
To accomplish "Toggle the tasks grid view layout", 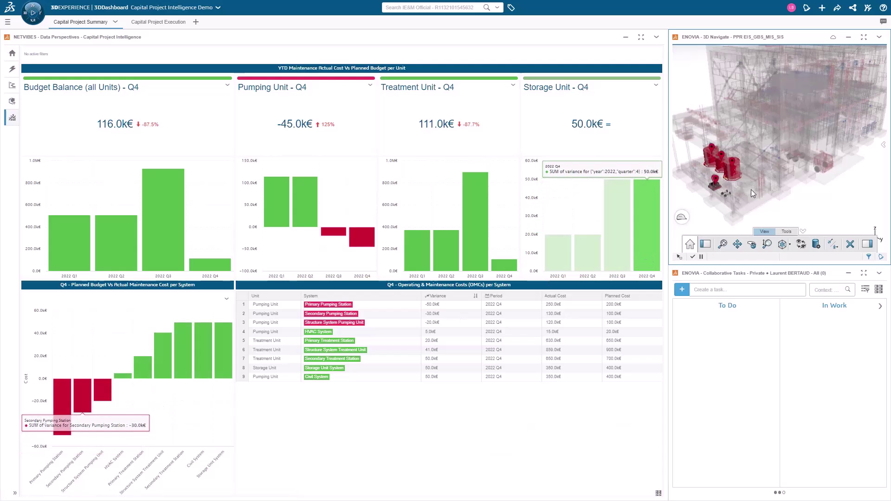I will 878,289.
